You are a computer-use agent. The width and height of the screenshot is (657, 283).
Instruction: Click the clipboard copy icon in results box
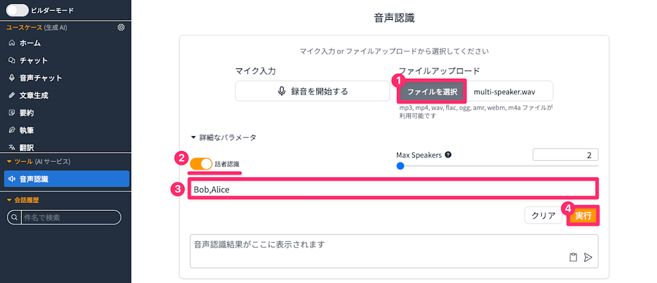point(573,257)
